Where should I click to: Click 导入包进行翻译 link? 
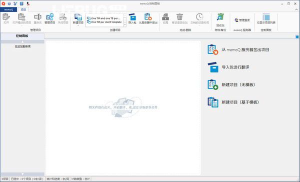235,67
